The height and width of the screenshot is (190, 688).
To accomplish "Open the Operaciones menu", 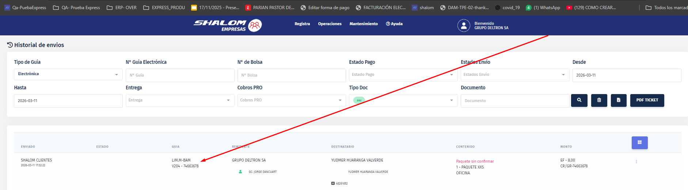I will [x=330, y=24].
